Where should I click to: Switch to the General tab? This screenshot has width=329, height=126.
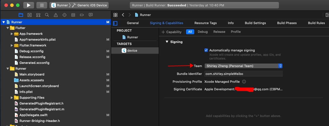[x=133, y=23]
